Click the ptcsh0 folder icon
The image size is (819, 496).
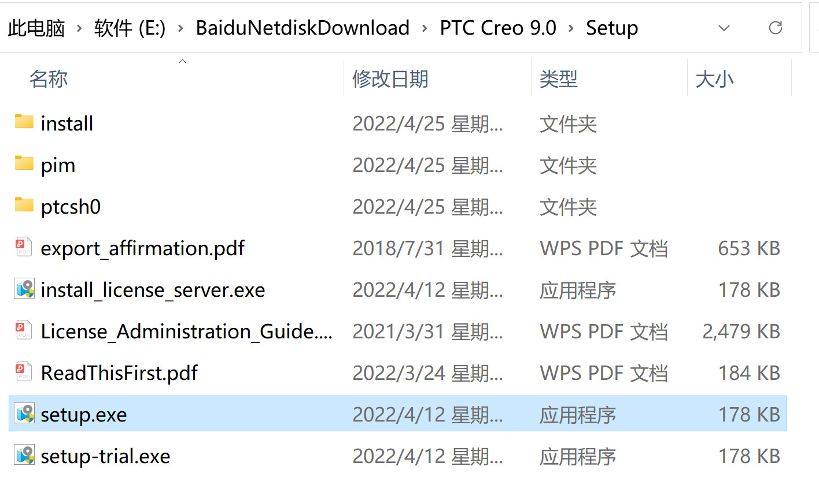pos(24,205)
